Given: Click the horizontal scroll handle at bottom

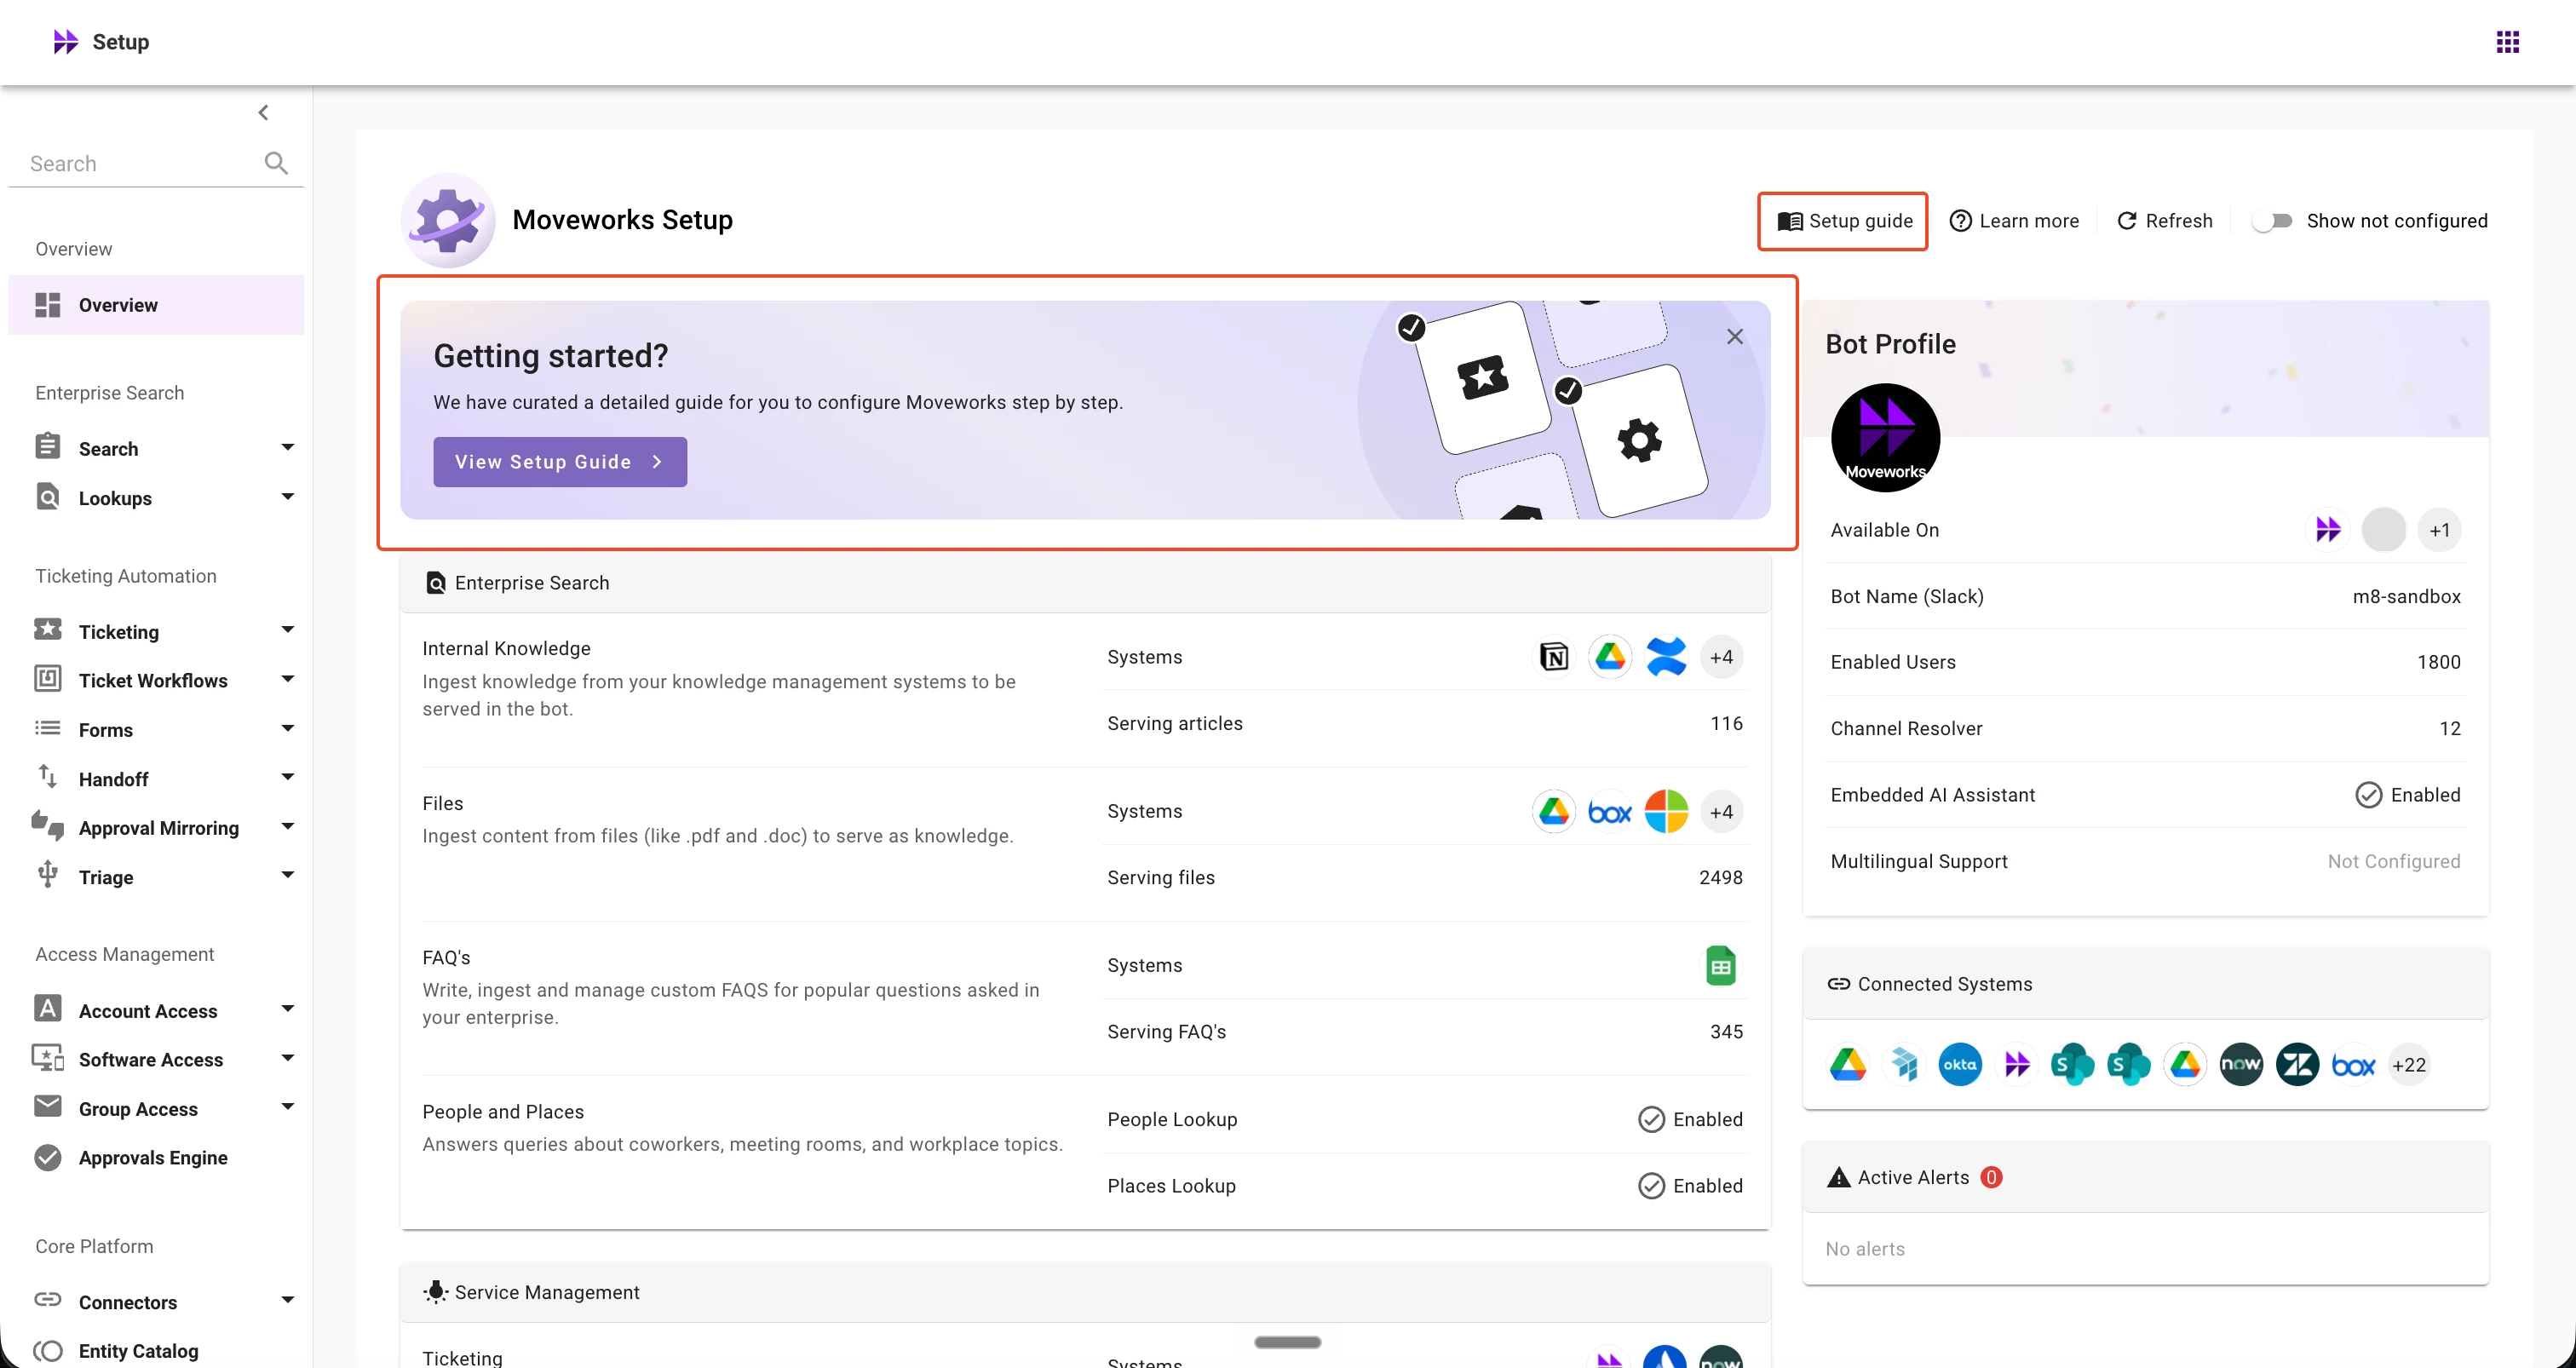Looking at the screenshot, I should (x=1288, y=1342).
